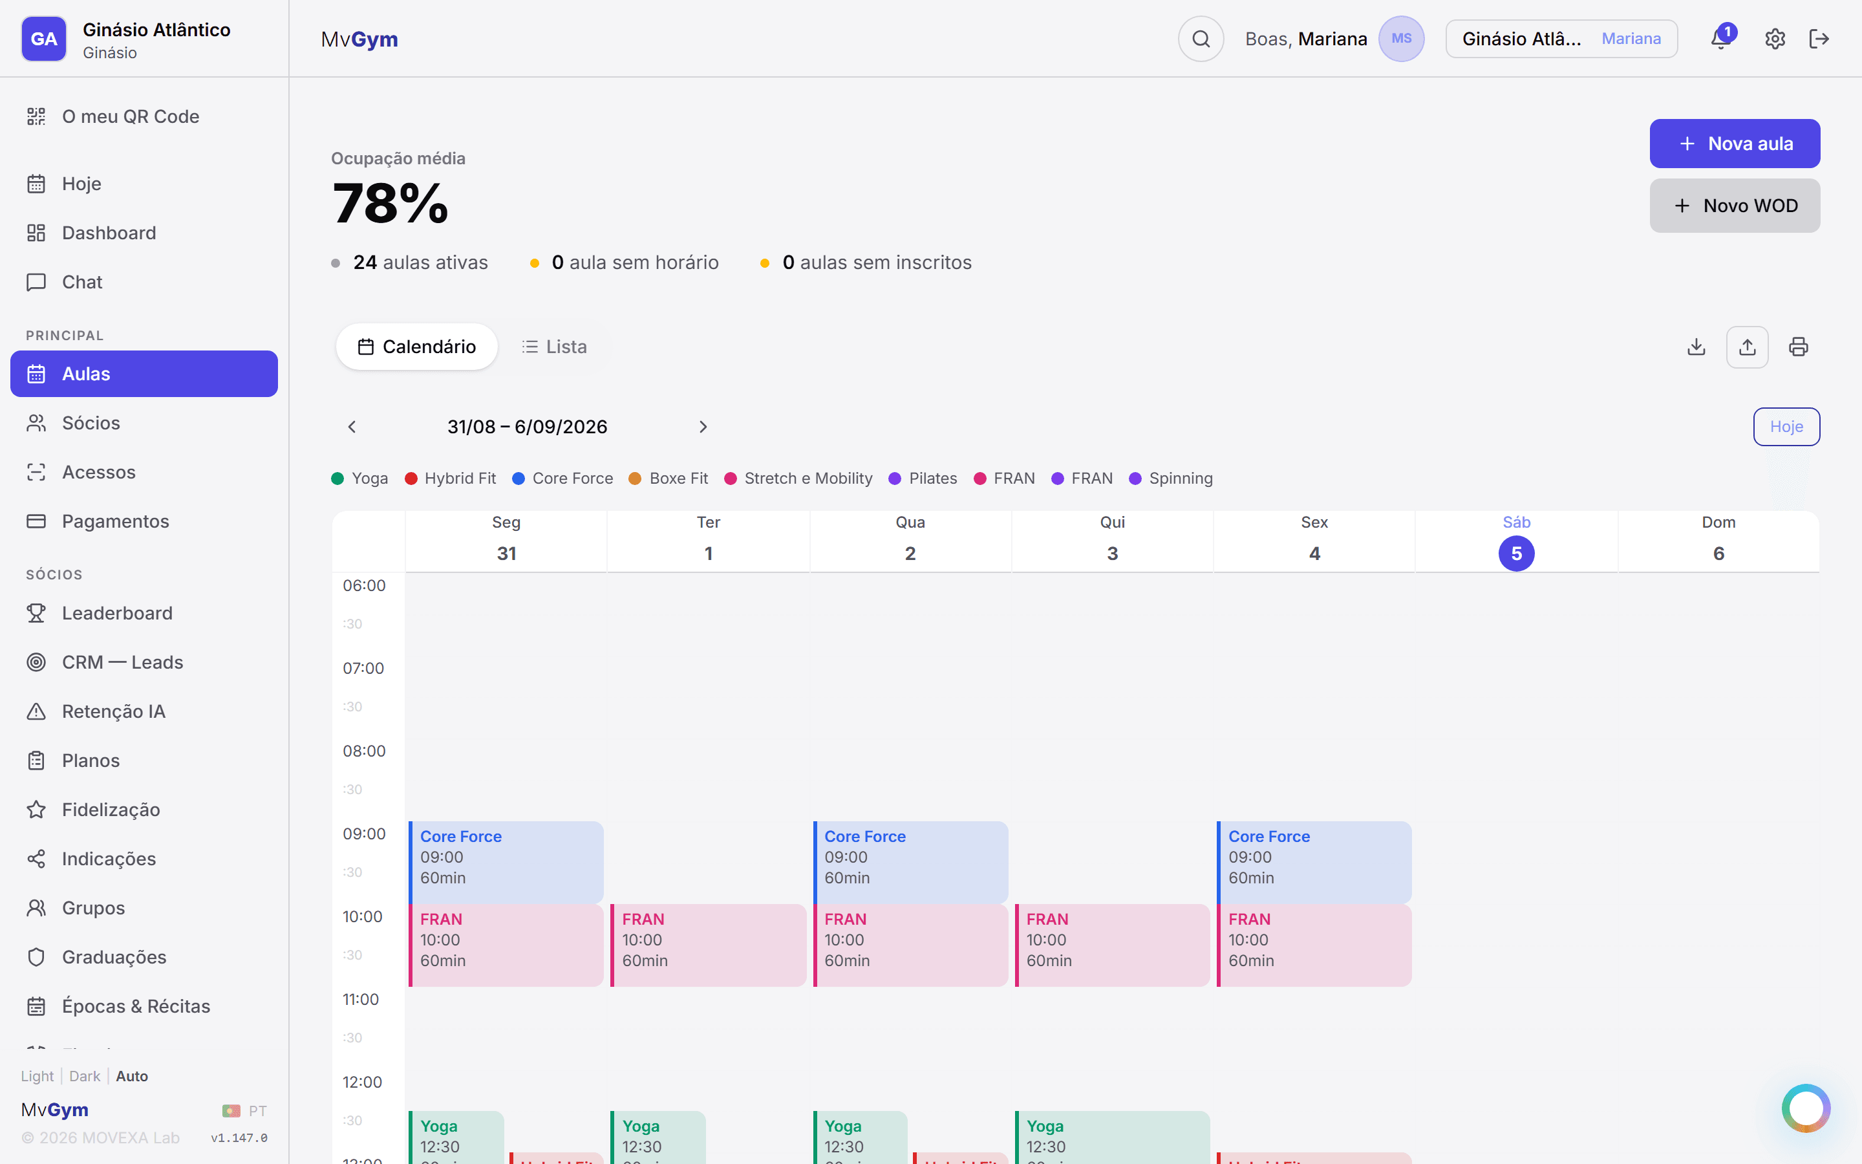Print the calendar with printer icon

pyautogui.click(x=1798, y=347)
